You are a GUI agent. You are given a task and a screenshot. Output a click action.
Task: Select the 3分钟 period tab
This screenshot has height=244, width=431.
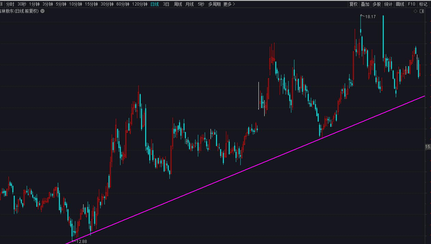click(x=48, y=4)
